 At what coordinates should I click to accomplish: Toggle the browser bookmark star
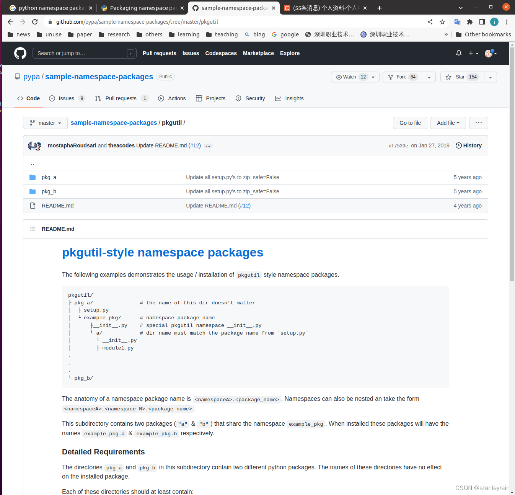[x=442, y=22]
